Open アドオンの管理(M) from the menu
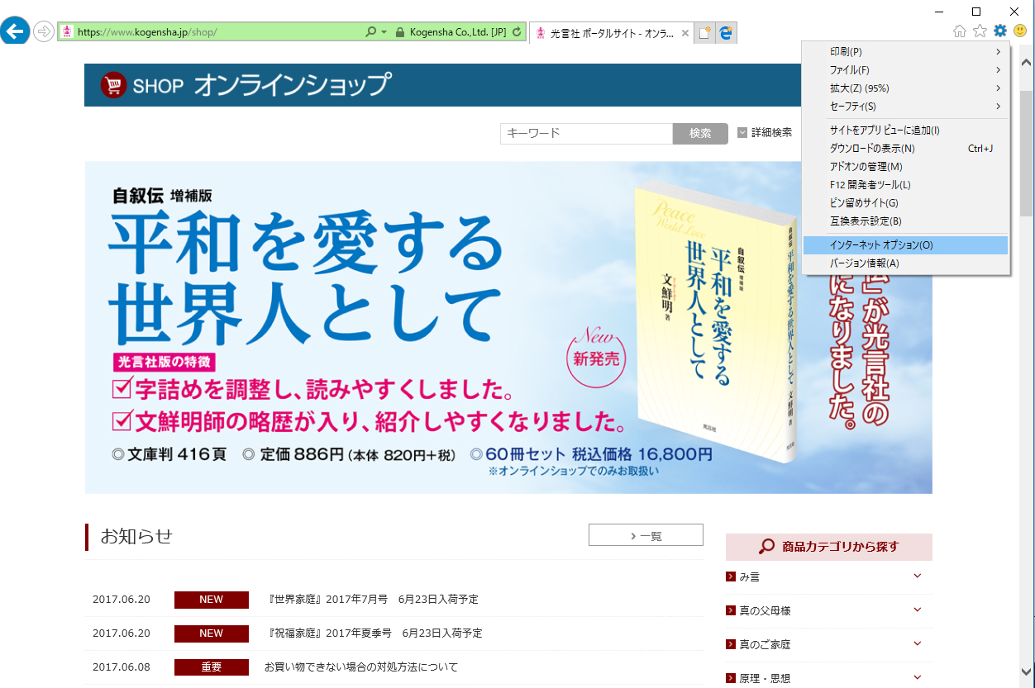This screenshot has height=688, width=1035. (905, 167)
